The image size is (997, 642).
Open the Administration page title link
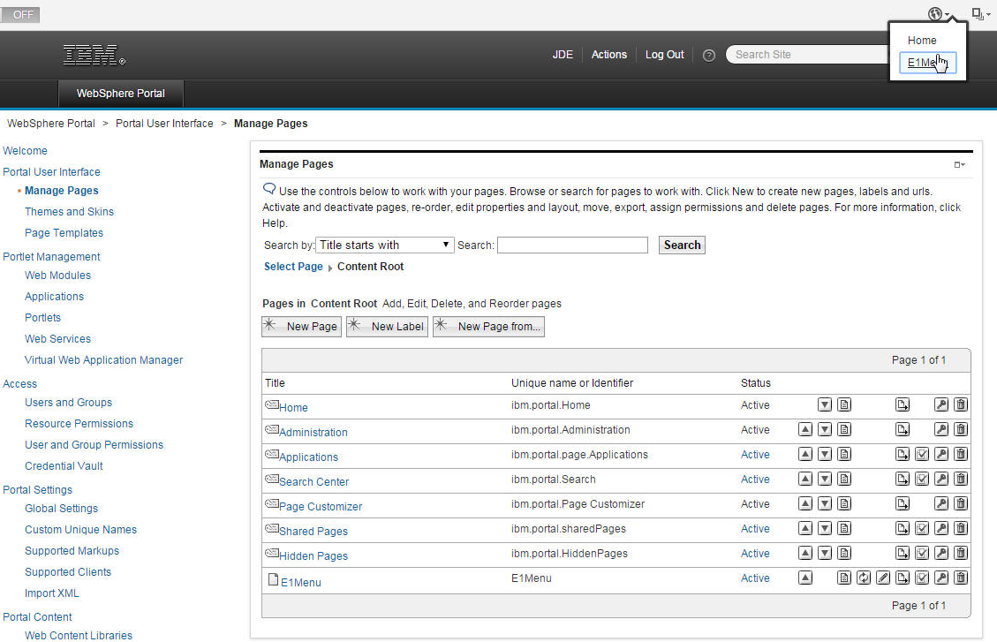pyautogui.click(x=313, y=432)
